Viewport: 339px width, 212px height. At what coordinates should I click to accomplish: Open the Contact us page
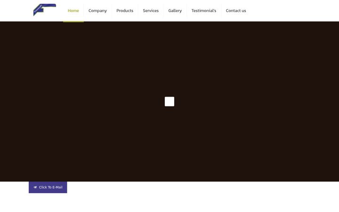236,10
